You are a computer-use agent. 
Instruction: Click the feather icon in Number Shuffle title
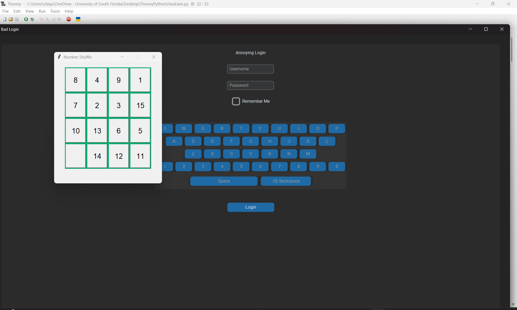(59, 57)
